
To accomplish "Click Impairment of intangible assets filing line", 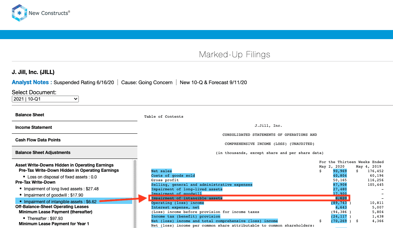I will pyautogui.click(x=187, y=198).
